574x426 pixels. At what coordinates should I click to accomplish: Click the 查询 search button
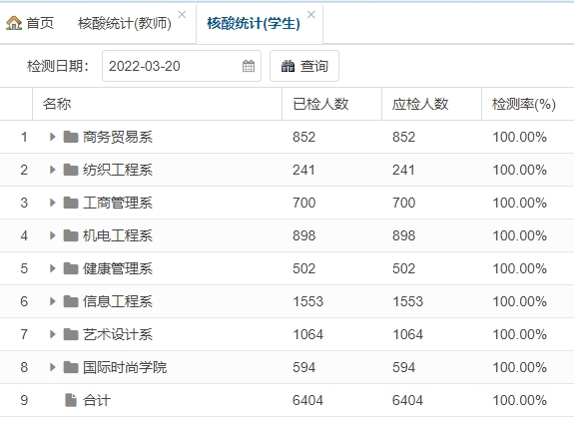point(304,66)
